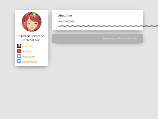Click the About me heading
The image size is (158, 119).
click(x=65, y=16)
